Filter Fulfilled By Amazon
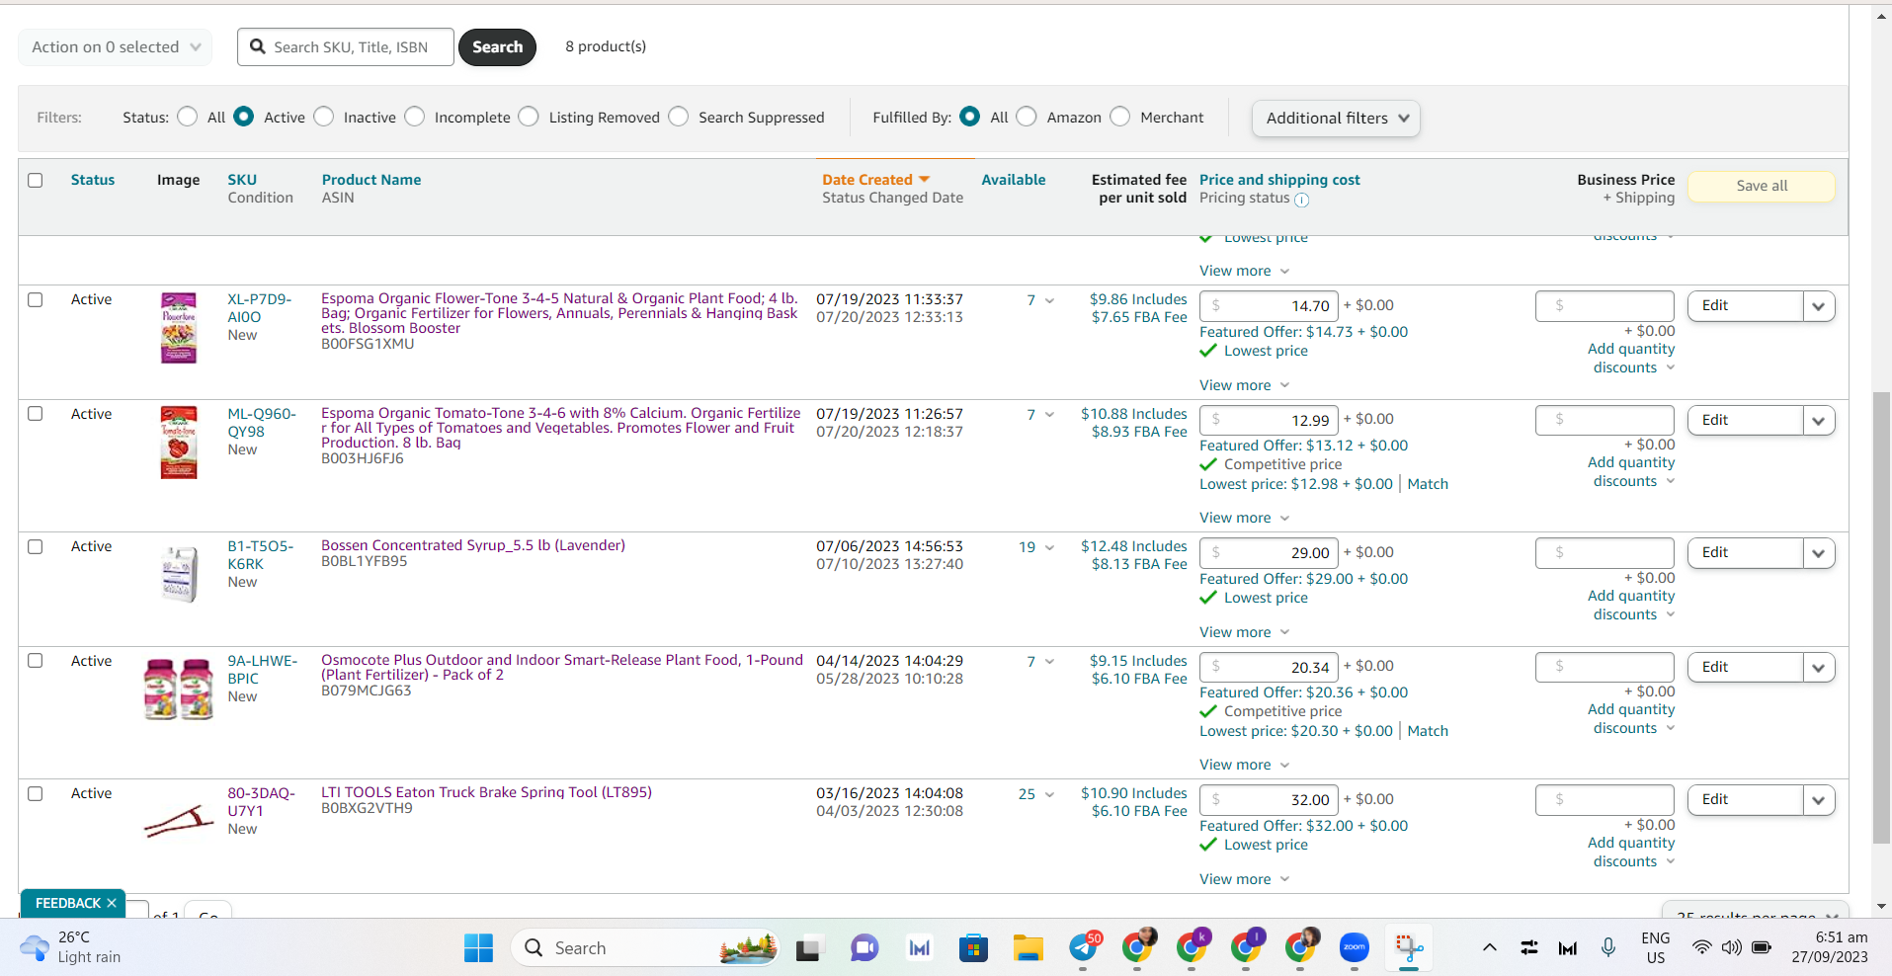Viewport: 1892px width, 976px height. point(1028,117)
